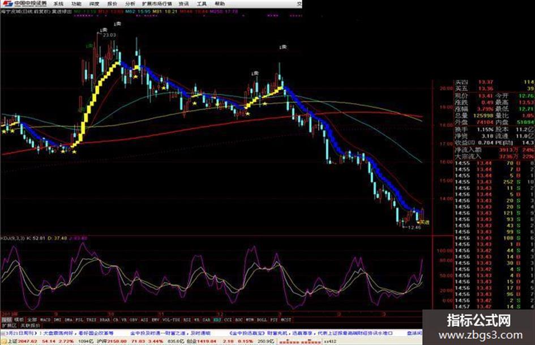Open the 关联报价 tab

point(30,326)
